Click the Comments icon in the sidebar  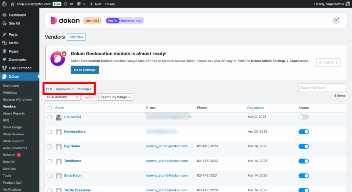point(4,60)
